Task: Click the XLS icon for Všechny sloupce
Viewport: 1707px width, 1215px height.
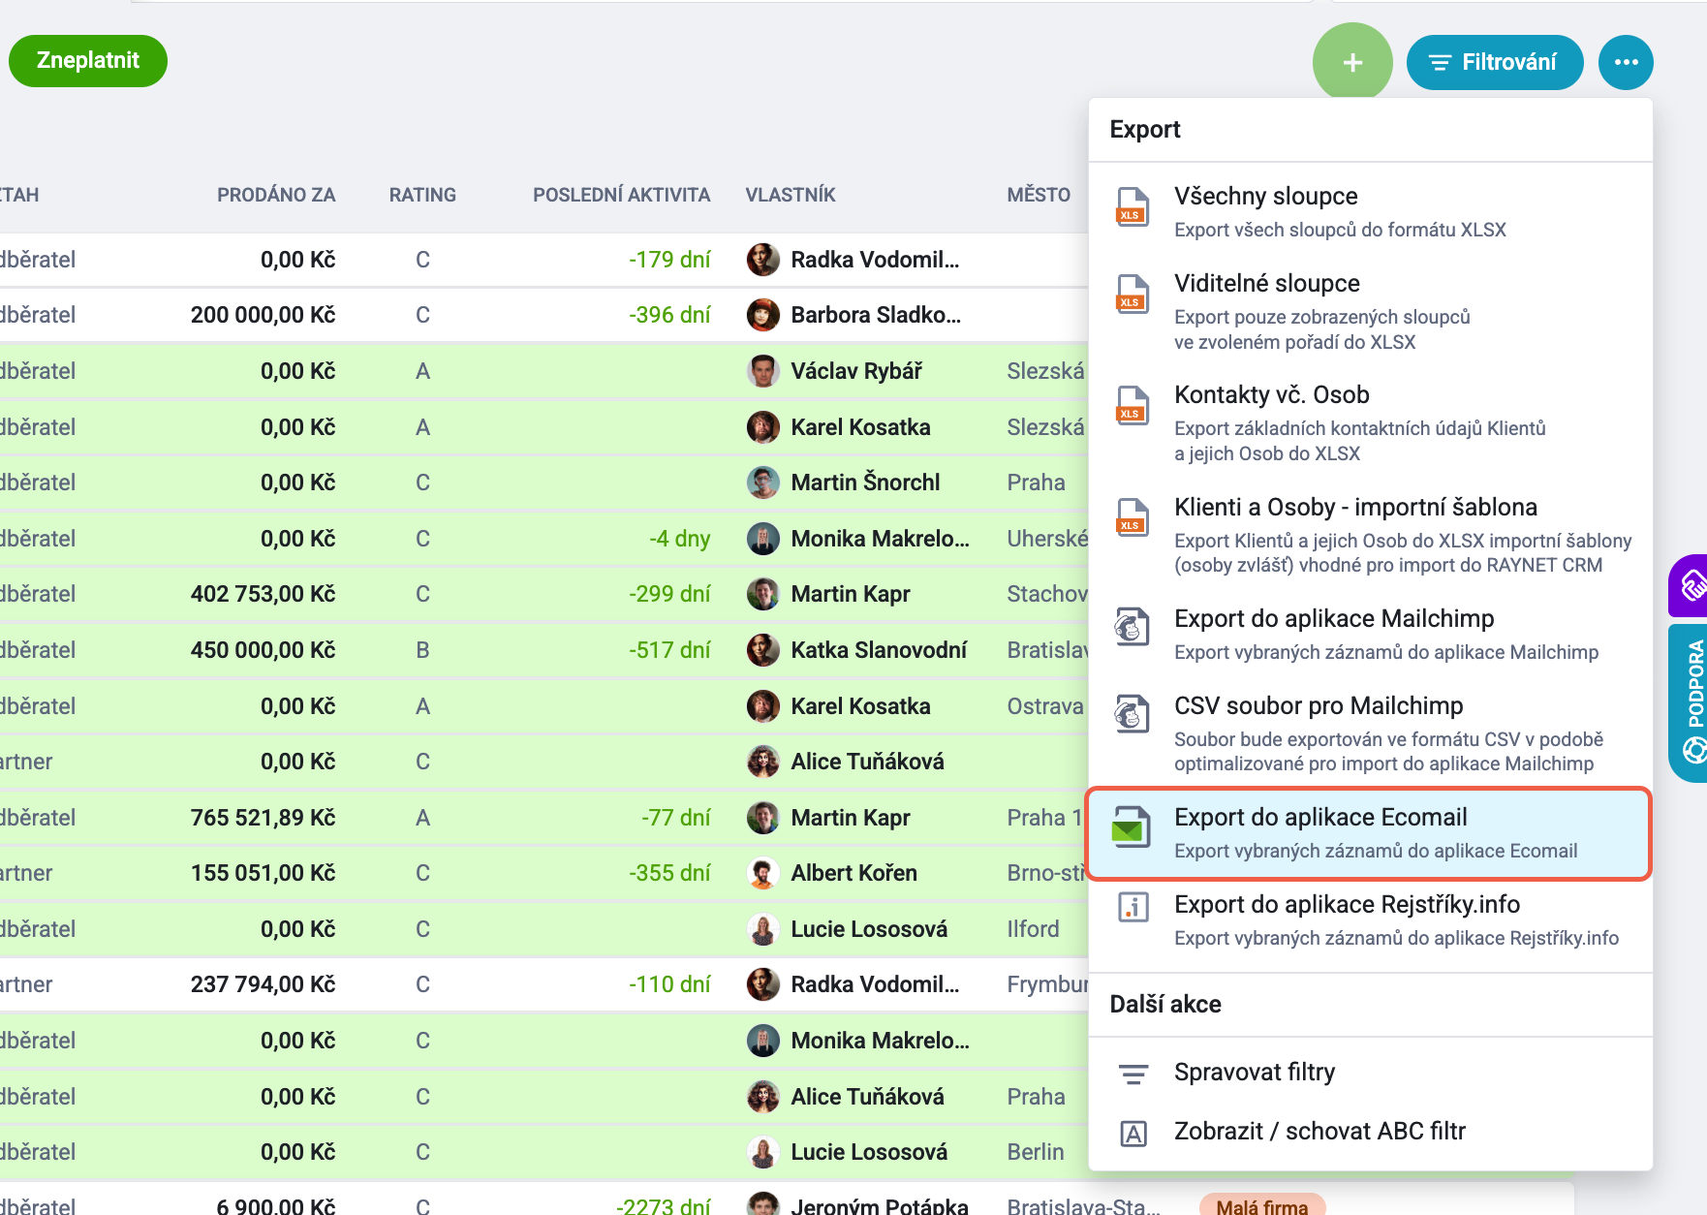Action: click(1133, 207)
